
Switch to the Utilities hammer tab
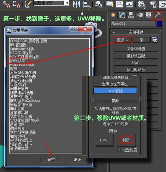pos(157,15)
